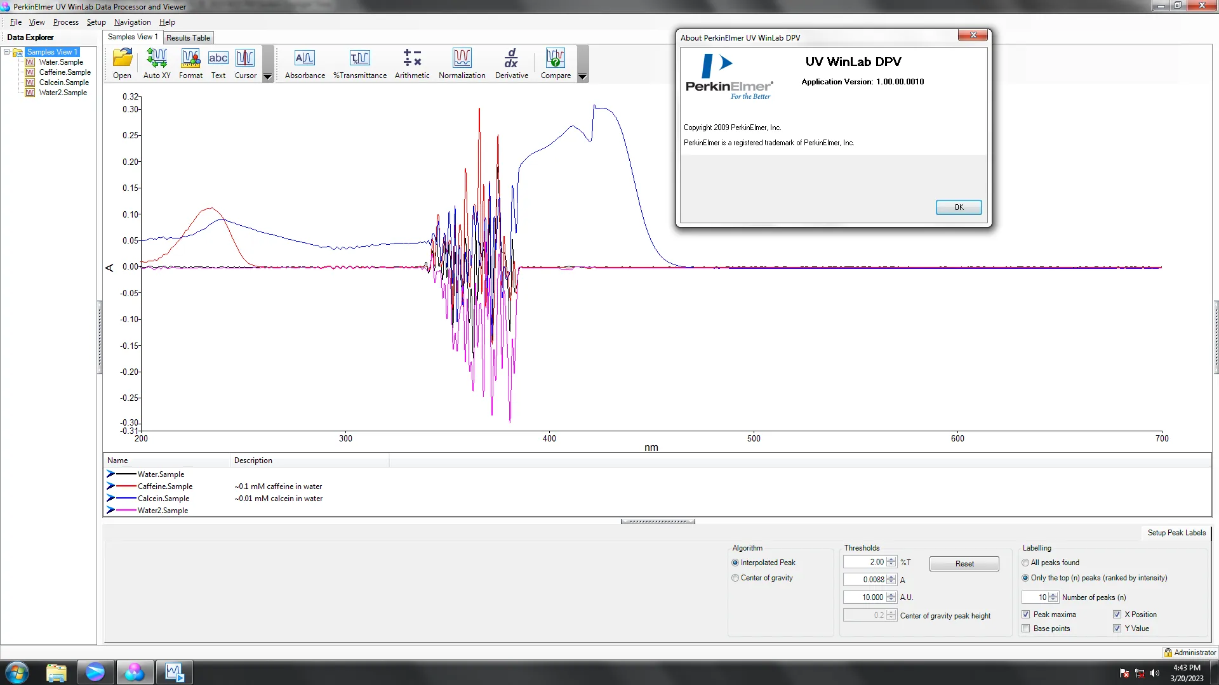The width and height of the screenshot is (1219, 685).
Task: Close the About PerkinElmer dialog
Action: tap(973, 36)
